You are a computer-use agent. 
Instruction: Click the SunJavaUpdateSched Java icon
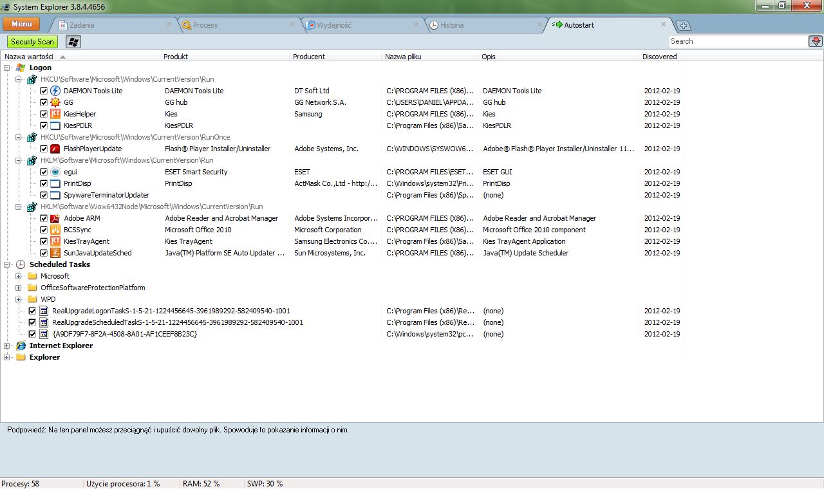point(55,253)
